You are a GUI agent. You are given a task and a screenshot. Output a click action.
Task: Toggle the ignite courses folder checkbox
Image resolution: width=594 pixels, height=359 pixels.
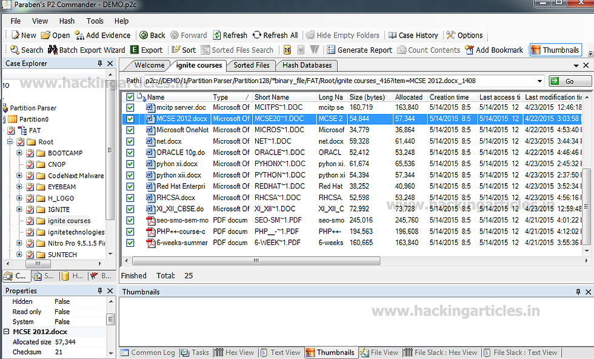30,221
